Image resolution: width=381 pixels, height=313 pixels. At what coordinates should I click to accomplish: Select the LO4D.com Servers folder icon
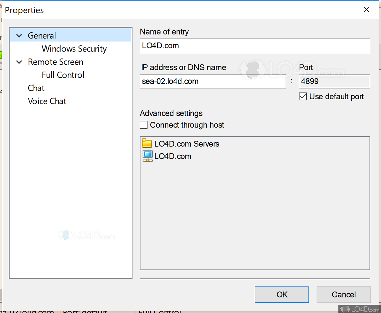tap(147, 144)
